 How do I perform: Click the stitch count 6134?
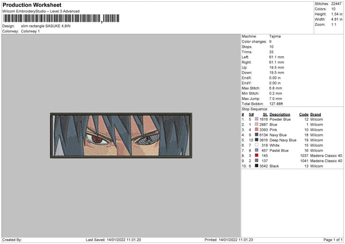[x=263, y=135]
